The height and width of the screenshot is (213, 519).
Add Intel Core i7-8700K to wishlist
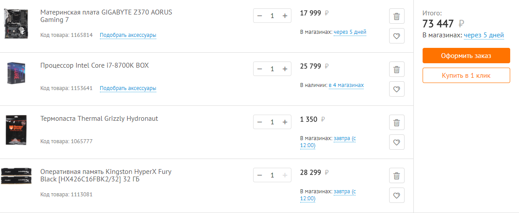(397, 89)
